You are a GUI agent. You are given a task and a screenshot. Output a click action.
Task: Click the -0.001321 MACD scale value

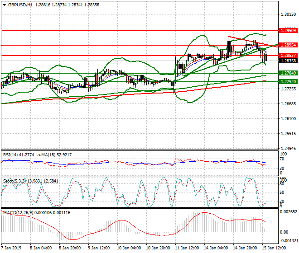pyautogui.click(x=288, y=241)
